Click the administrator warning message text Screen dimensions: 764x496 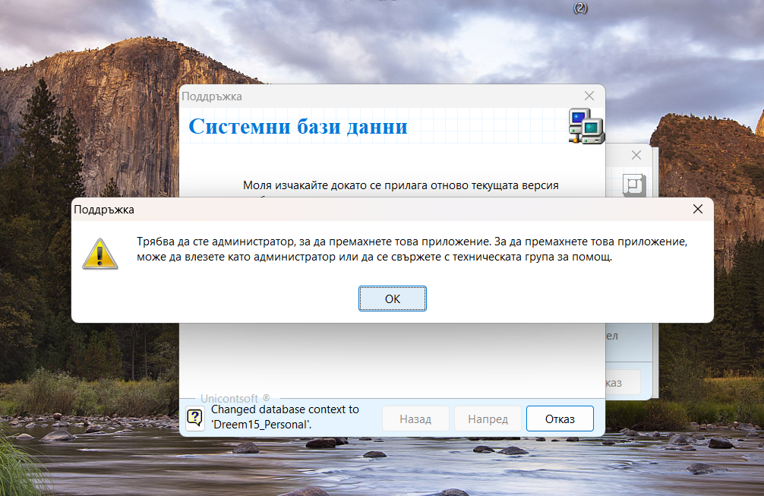point(412,249)
